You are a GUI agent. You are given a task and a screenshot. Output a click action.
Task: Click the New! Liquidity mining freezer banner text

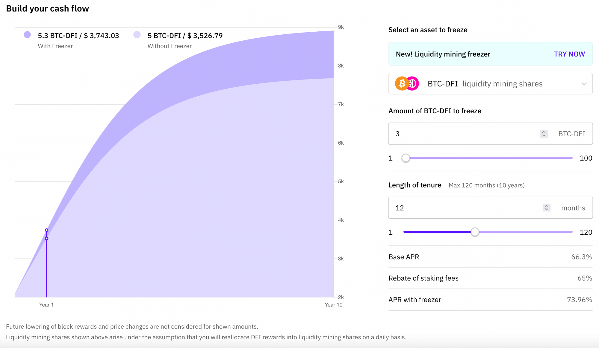click(x=443, y=54)
